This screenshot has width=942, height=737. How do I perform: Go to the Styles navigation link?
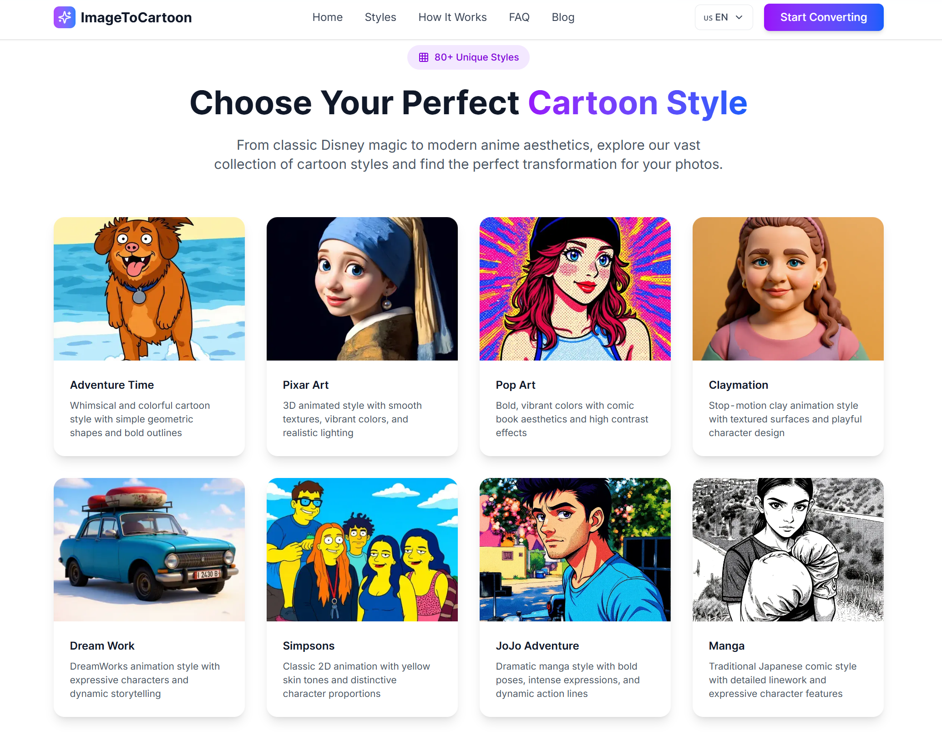point(380,17)
